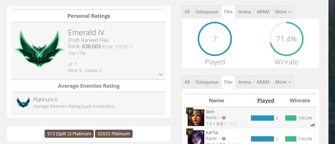335x144 pixels.
Task: Click the EUW: 126,911 regional rank
Action: pyautogui.click(x=117, y=47)
